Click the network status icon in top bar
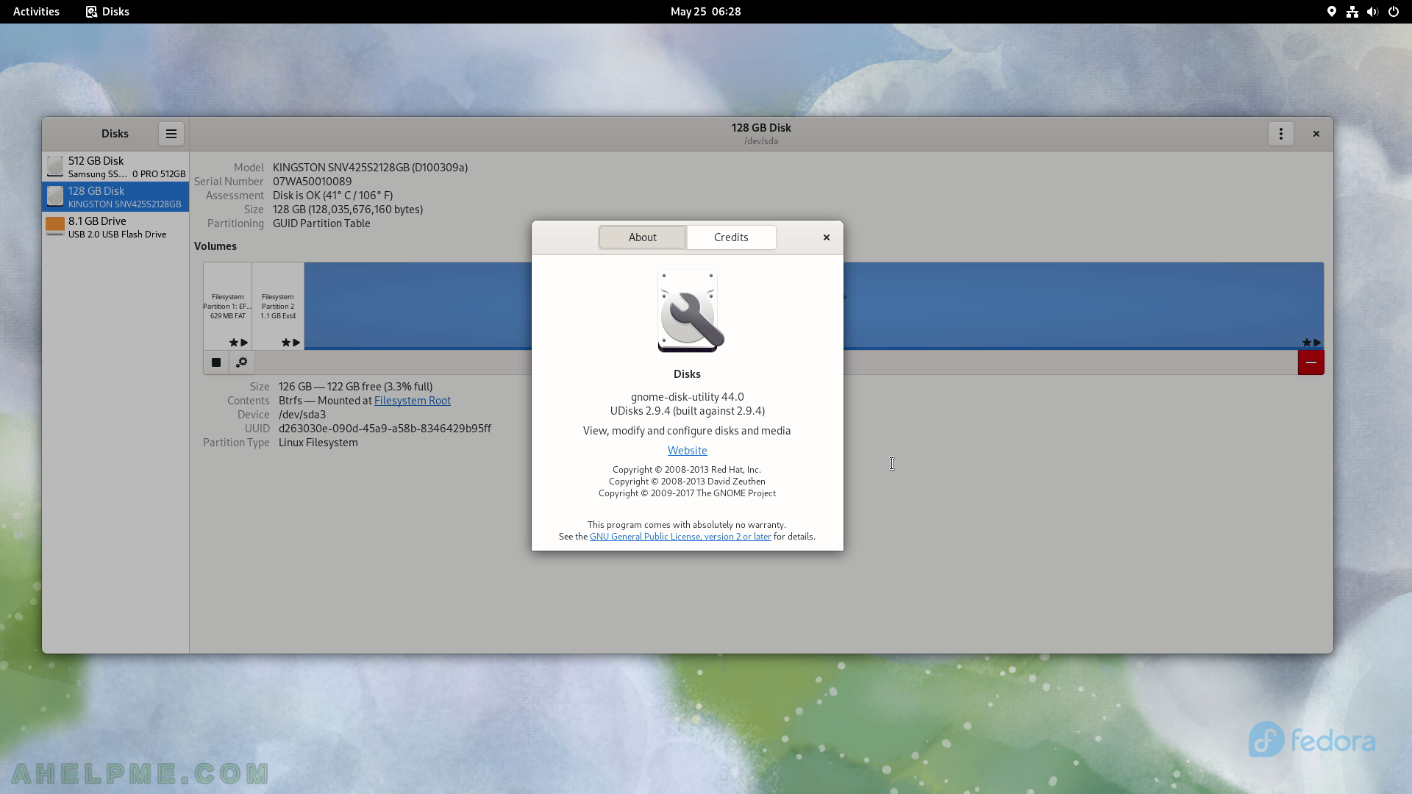 point(1352,12)
